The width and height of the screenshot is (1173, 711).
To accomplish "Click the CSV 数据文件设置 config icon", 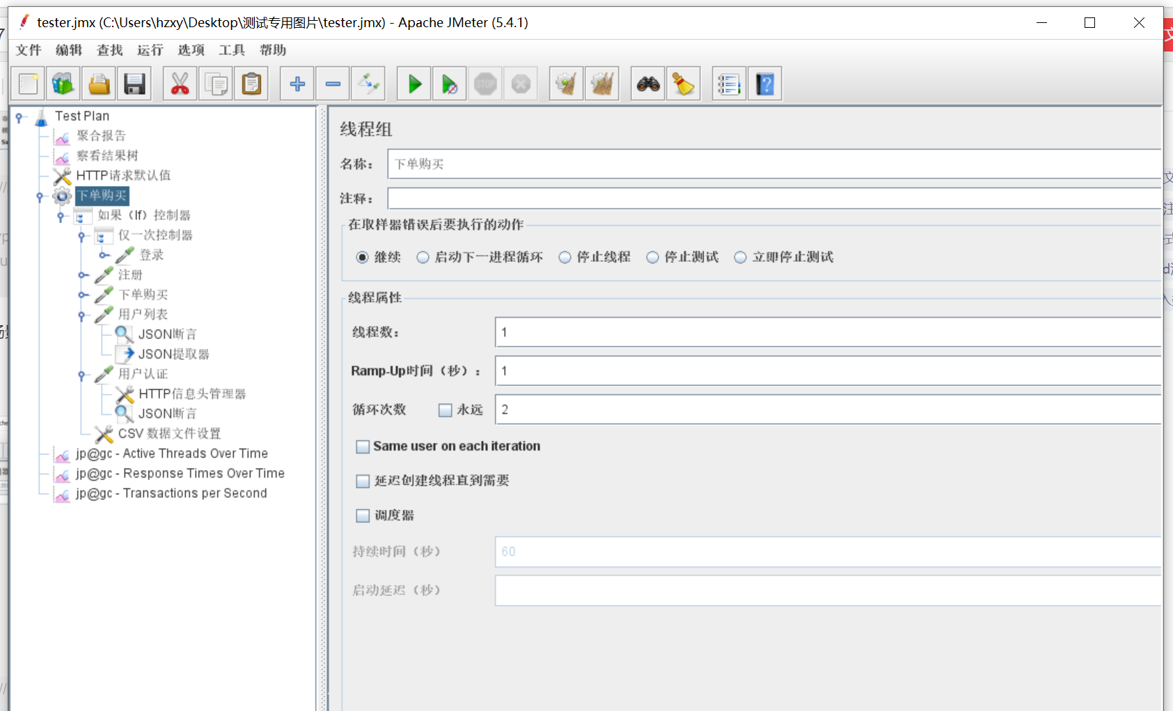I will pos(104,435).
